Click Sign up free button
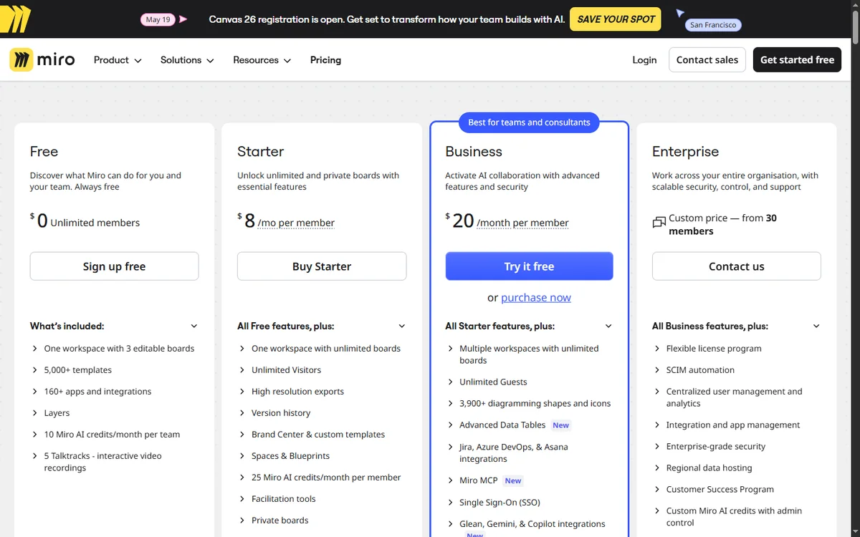 tap(114, 266)
